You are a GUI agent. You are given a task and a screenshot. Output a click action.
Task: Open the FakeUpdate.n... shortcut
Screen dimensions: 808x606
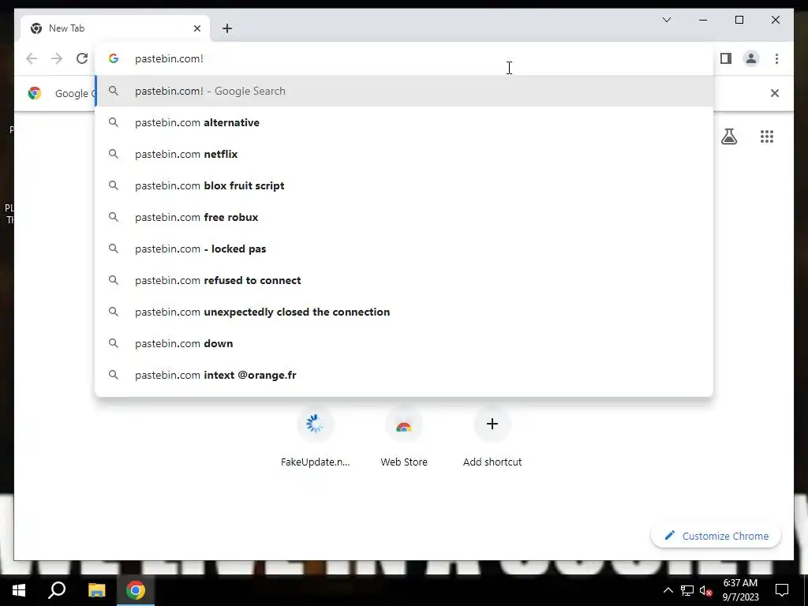(x=315, y=438)
